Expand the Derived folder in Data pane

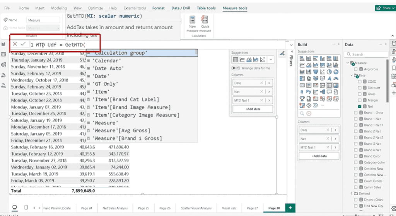click(352, 193)
